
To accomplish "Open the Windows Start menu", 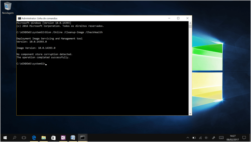I will pos(5,138).
